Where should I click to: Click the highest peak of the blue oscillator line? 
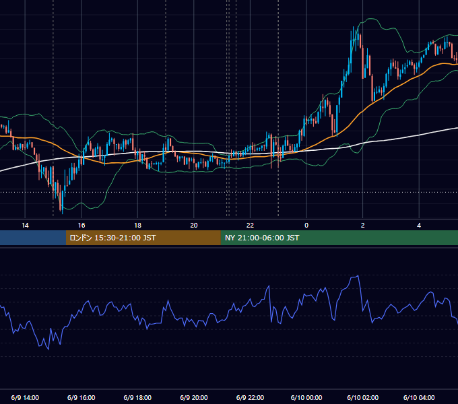pos(358,275)
